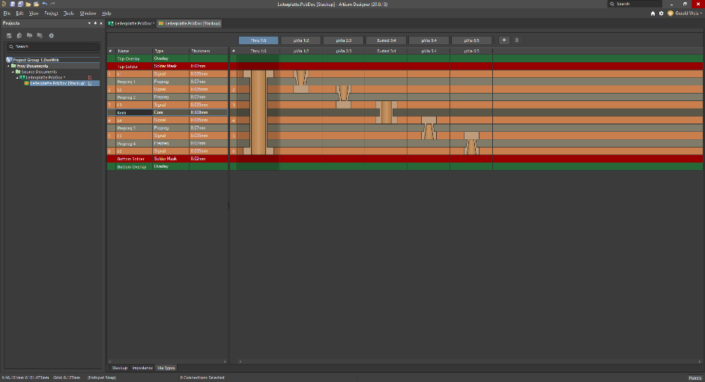Screen dimensions: 705x382
Task: Switch to the Via Types bottom tab
Action: coord(166,368)
